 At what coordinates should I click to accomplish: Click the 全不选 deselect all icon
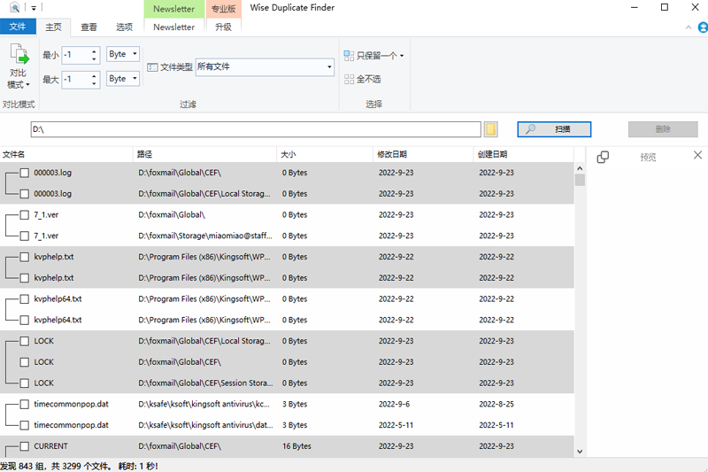(x=349, y=80)
